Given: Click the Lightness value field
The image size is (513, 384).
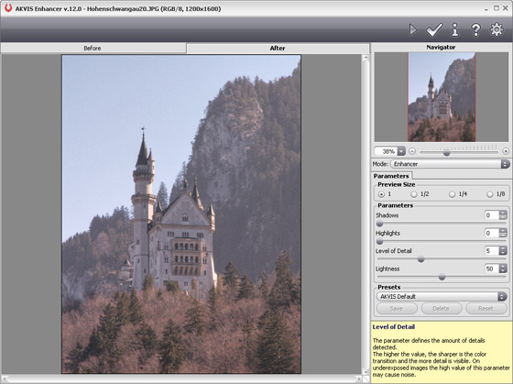Looking at the screenshot, I should point(492,269).
